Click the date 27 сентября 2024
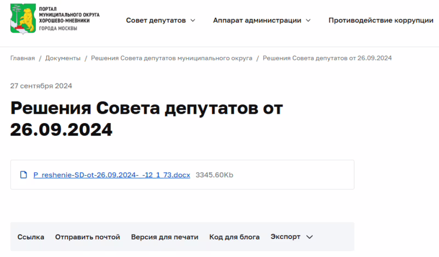 tap(41, 86)
